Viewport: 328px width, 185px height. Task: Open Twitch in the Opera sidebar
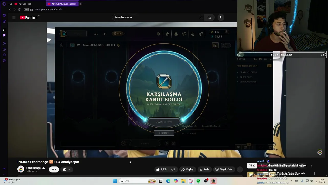coord(4,35)
